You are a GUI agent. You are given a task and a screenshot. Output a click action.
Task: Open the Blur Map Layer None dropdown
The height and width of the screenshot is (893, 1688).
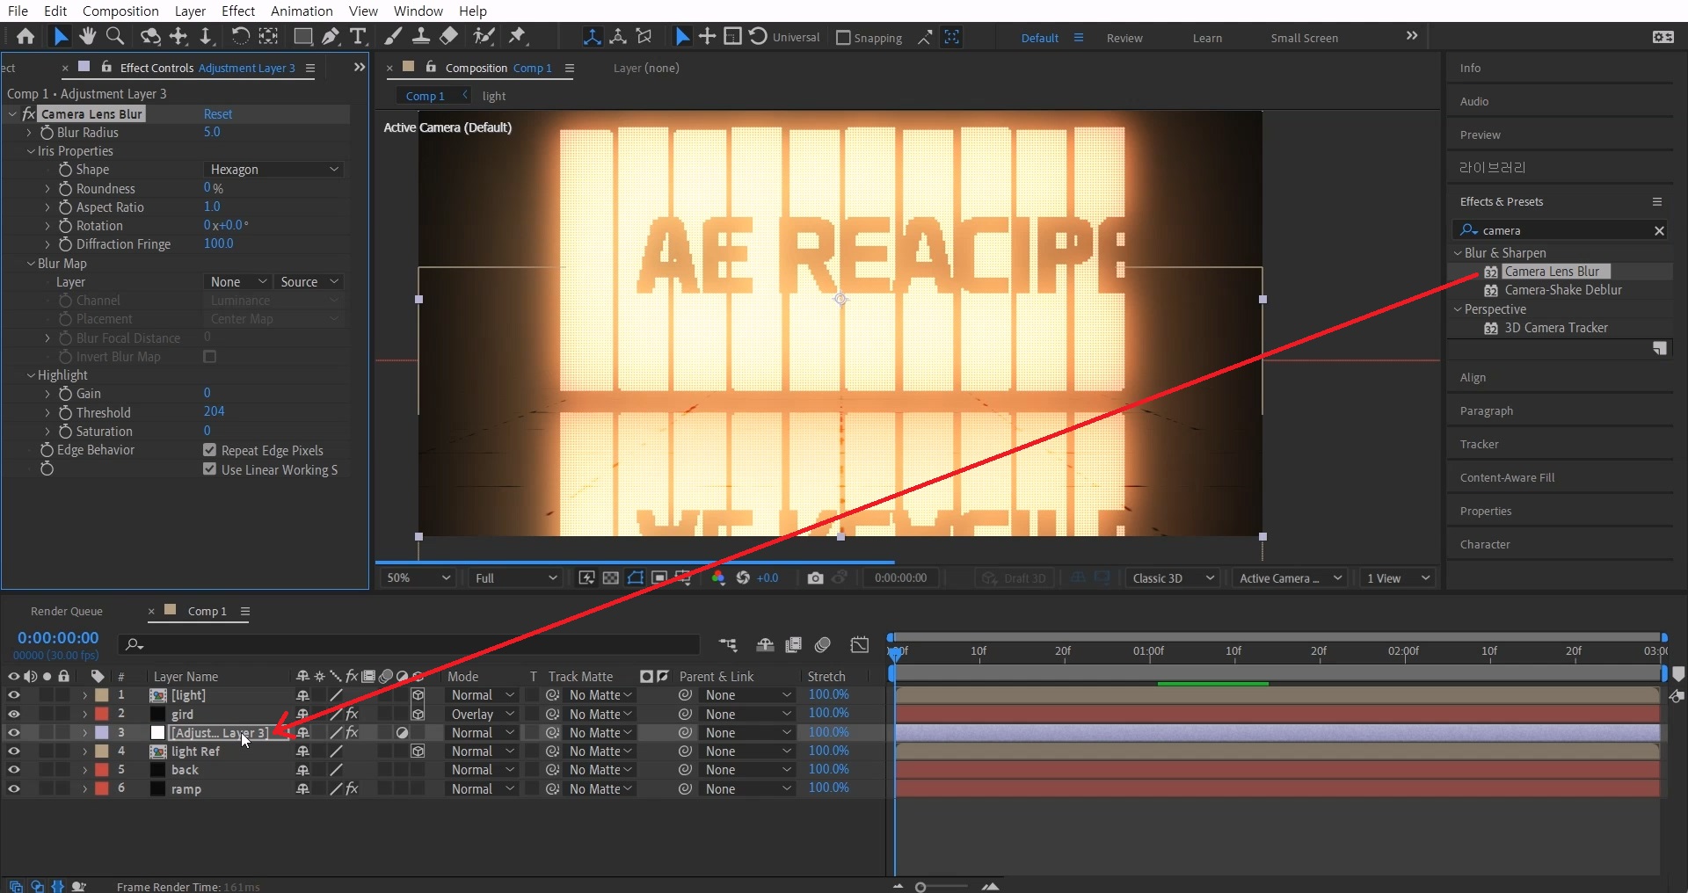(x=237, y=282)
